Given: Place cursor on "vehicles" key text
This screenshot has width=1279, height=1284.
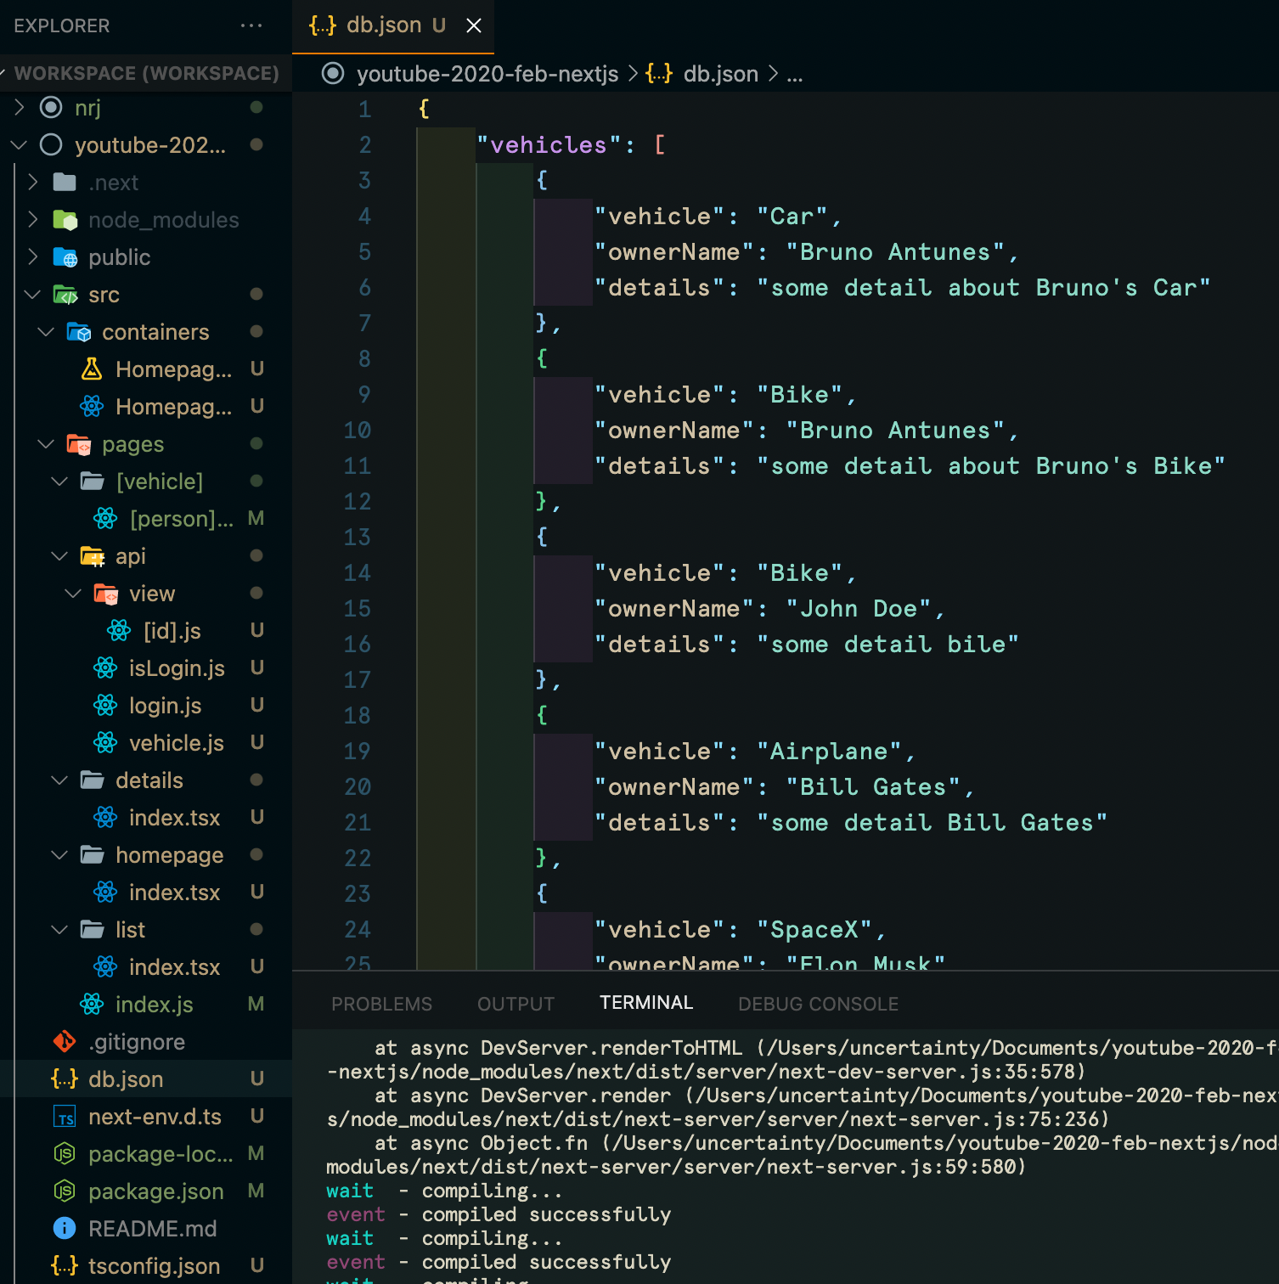Looking at the screenshot, I should coord(549,144).
